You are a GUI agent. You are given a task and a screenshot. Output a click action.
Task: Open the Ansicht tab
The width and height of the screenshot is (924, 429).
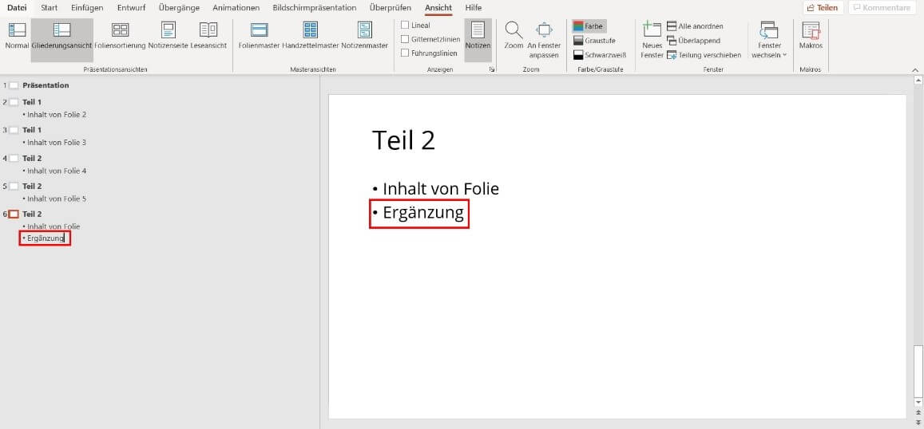click(438, 8)
